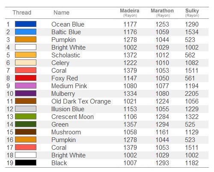Click Marathon code 1161 for Mushroom
Viewport: 214px width, 172px height.
click(x=162, y=132)
